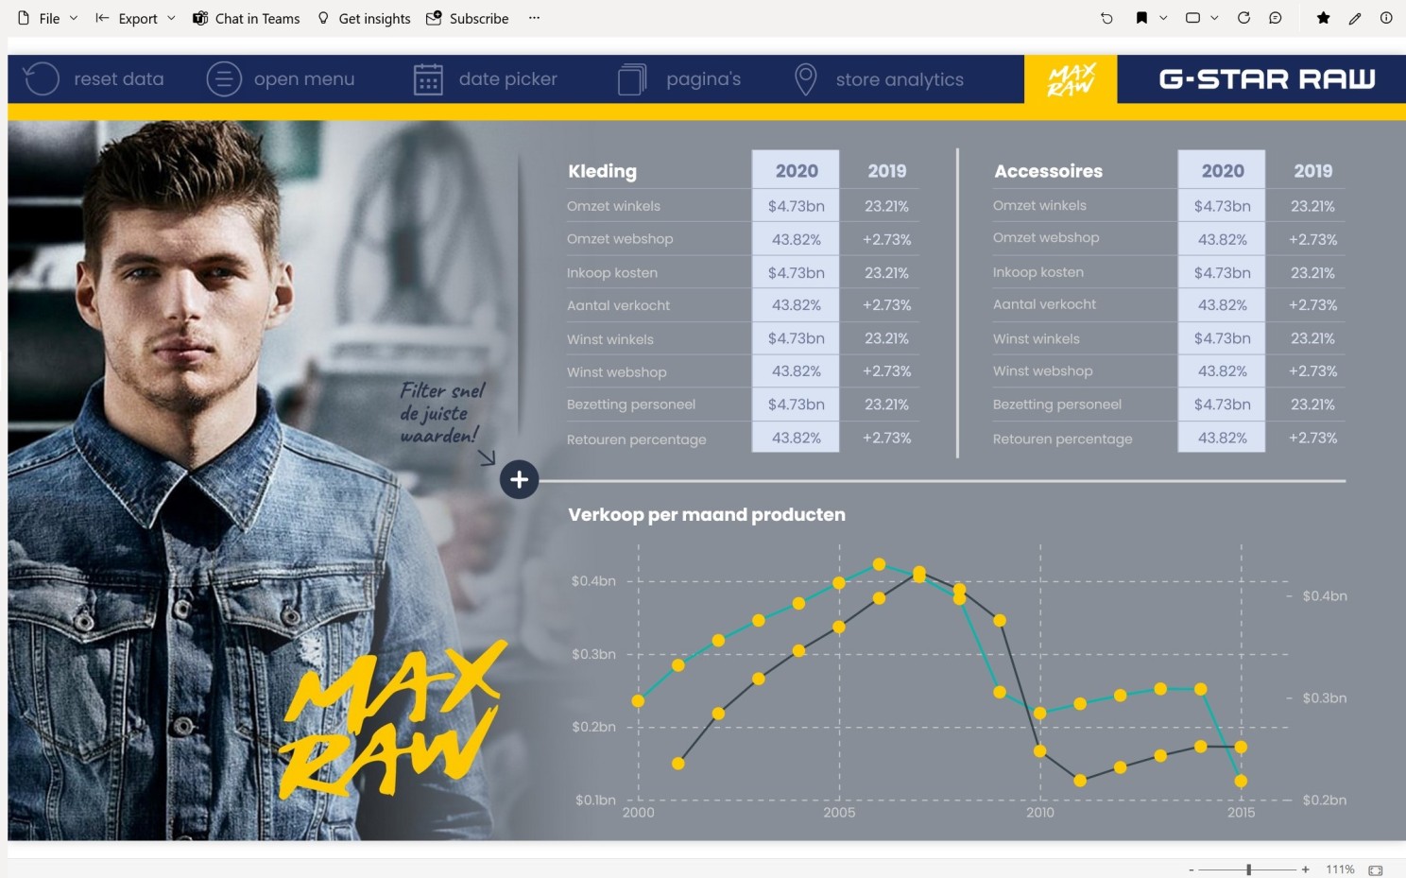The image size is (1406, 878).
Task: Click the date picker calendar icon
Action: tap(428, 79)
